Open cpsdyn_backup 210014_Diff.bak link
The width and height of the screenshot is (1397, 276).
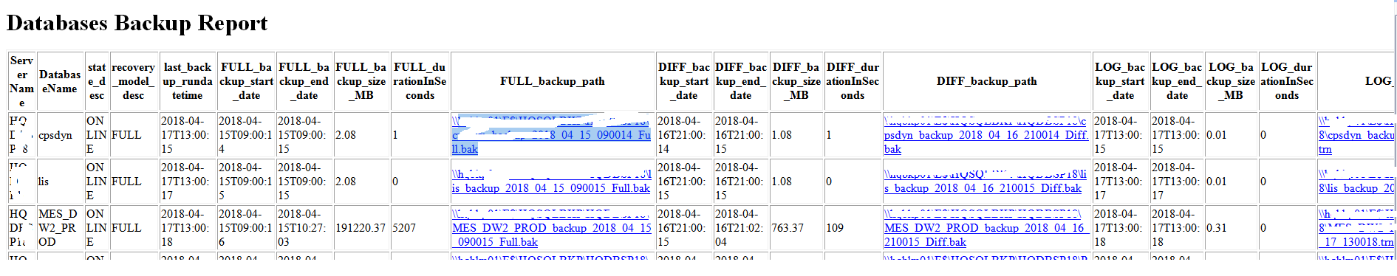(x=986, y=135)
